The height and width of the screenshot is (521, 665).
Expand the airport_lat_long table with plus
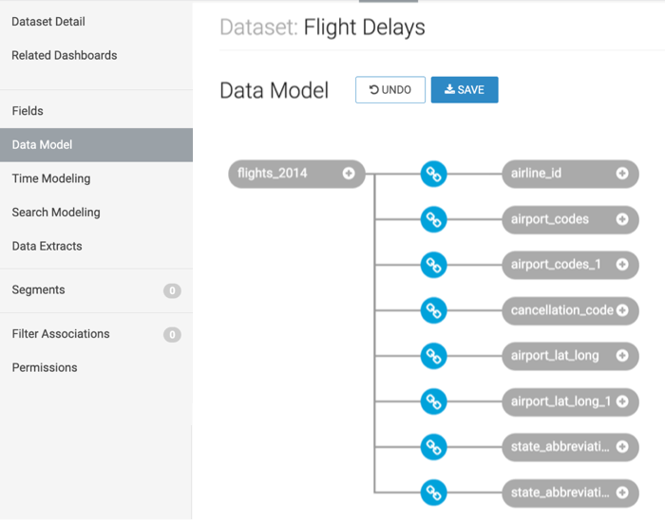click(x=622, y=356)
